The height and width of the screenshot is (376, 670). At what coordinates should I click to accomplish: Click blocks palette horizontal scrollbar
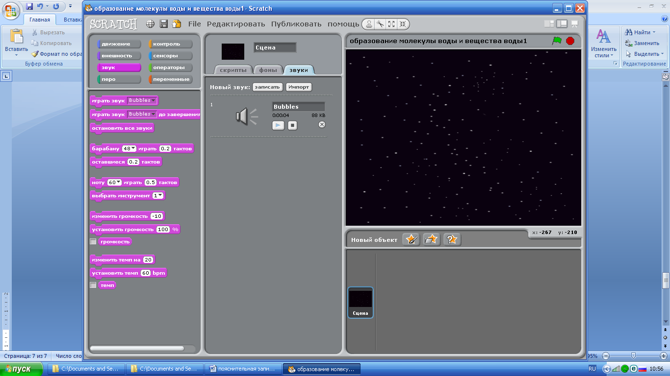pos(137,348)
